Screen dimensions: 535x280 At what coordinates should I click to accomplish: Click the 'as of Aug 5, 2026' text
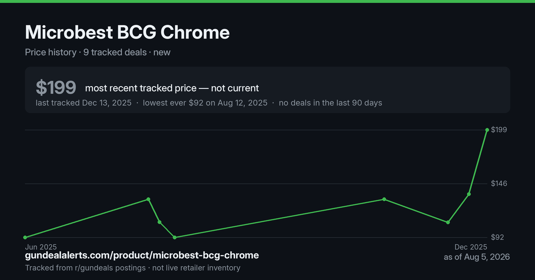477,257
